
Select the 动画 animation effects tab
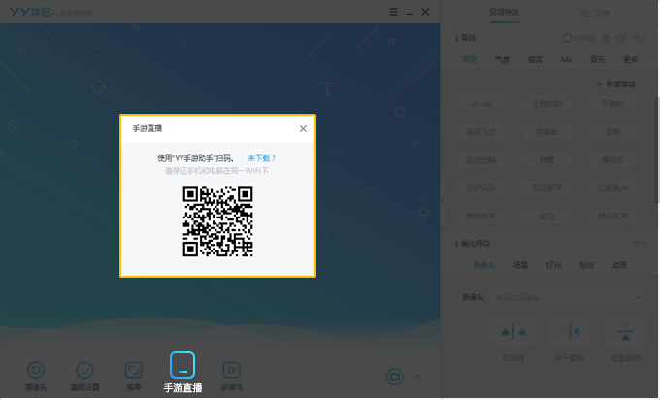[619, 265]
